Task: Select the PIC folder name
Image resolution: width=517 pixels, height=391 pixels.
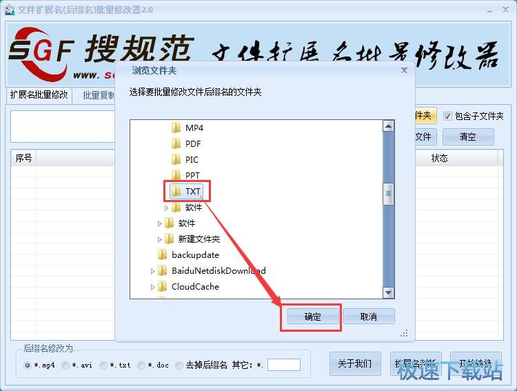Action: click(x=192, y=160)
